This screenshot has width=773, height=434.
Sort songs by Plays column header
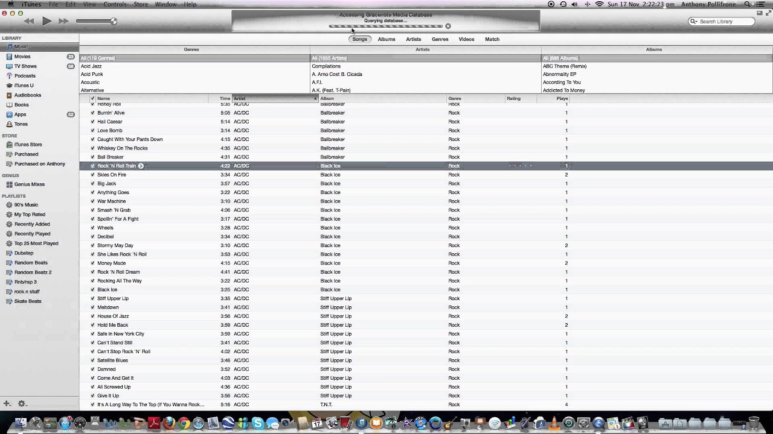(554, 98)
